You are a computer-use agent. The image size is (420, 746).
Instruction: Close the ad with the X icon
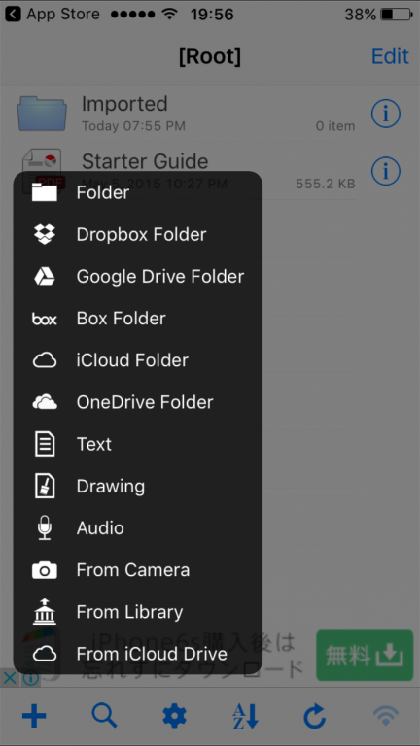[x=9, y=677]
